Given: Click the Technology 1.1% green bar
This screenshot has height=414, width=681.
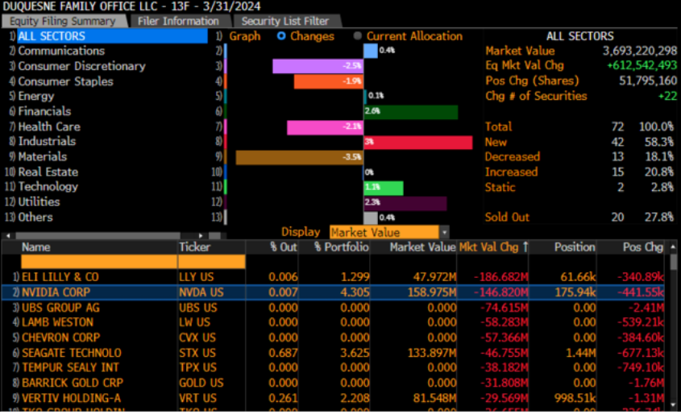Looking at the screenshot, I should pos(384,188).
